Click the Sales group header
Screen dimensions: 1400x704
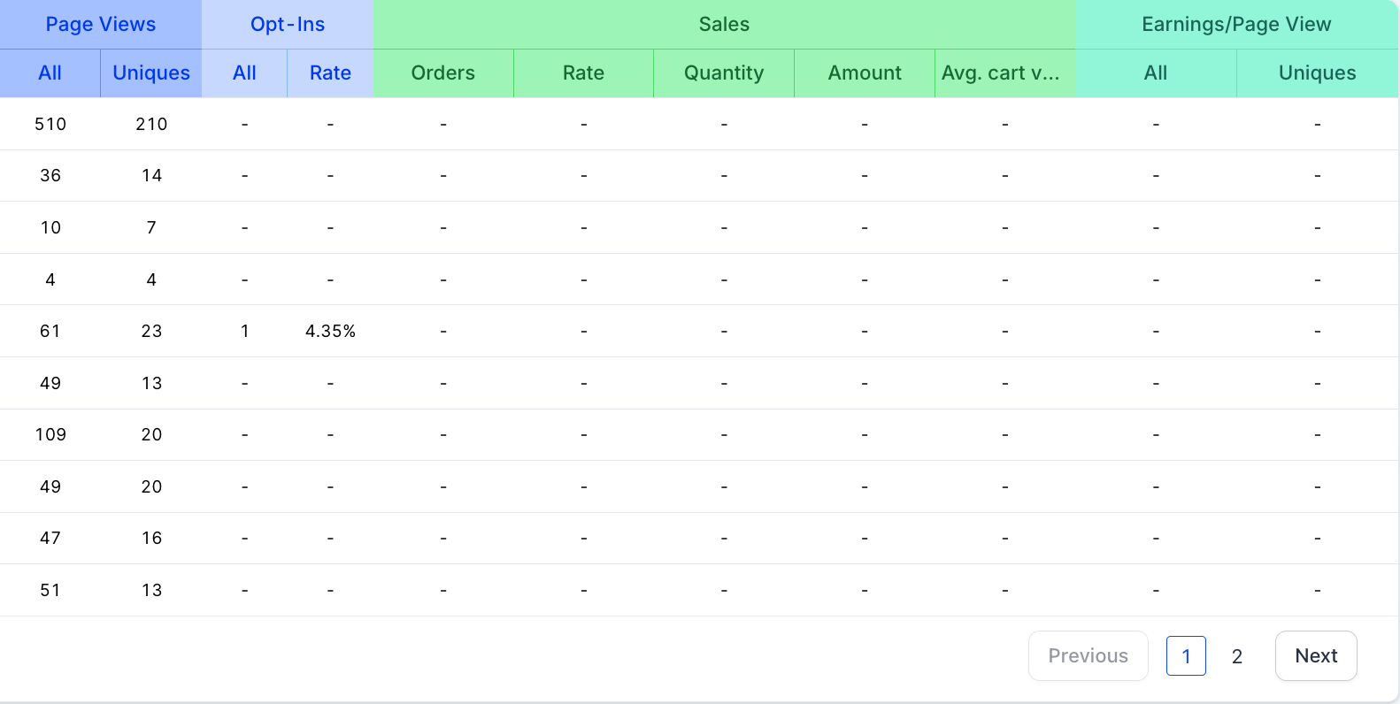click(x=724, y=24)
